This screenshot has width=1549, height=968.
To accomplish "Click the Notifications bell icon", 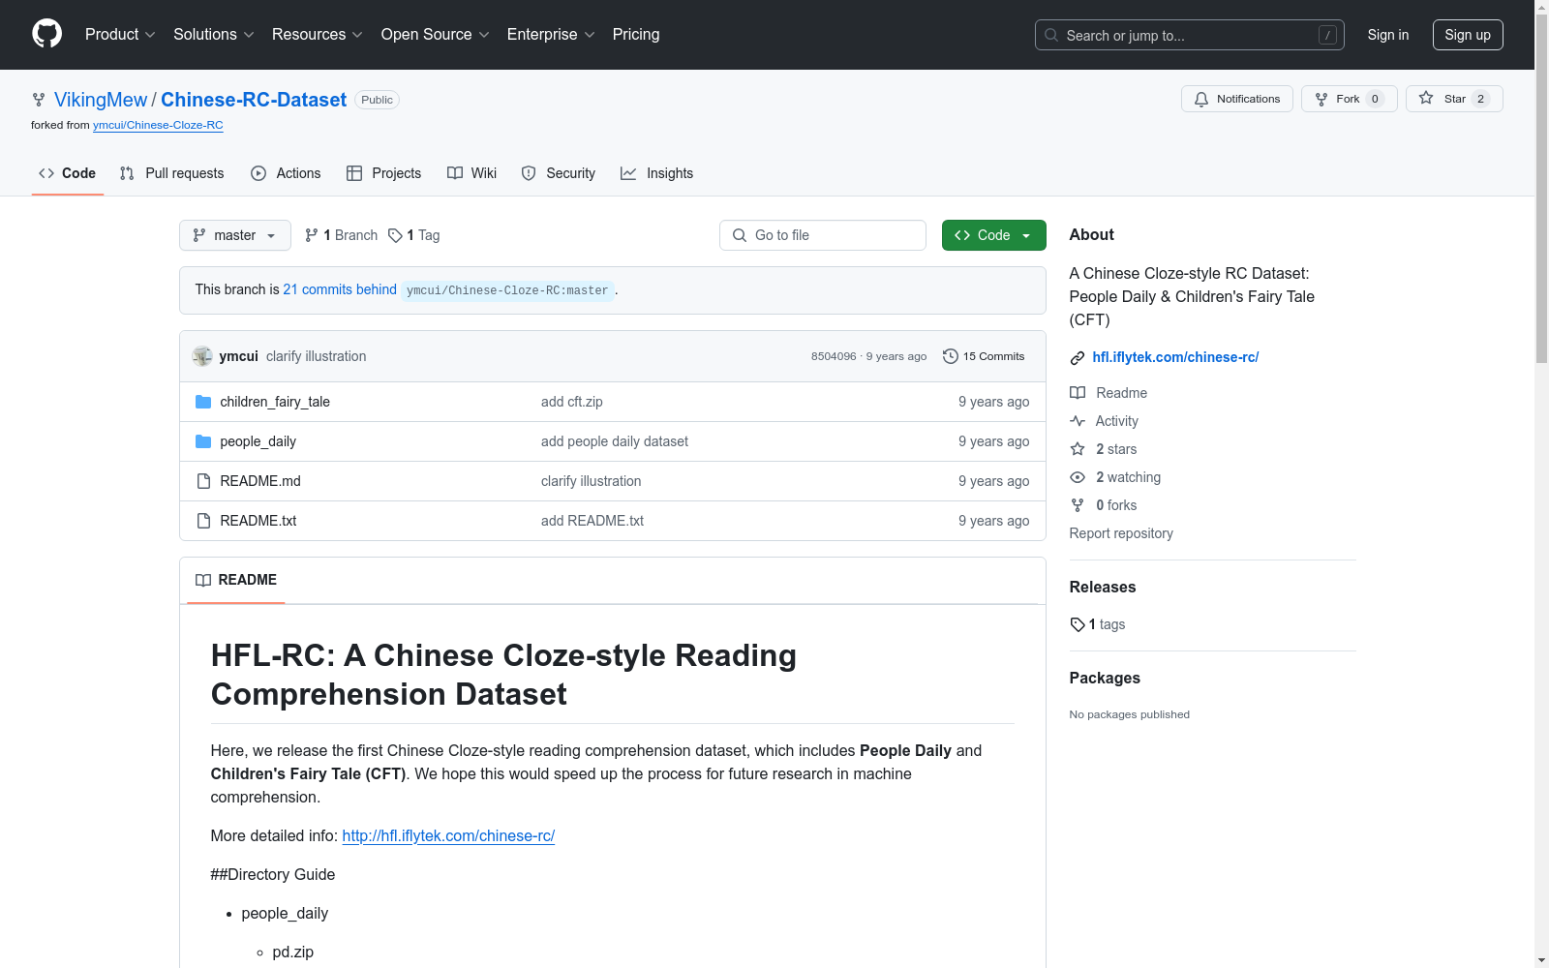I will [1201, 99].
